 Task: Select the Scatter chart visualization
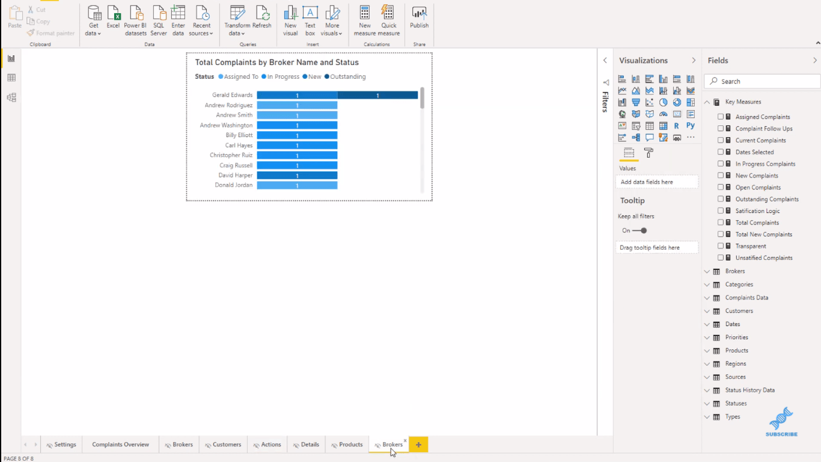coord(650,102)
